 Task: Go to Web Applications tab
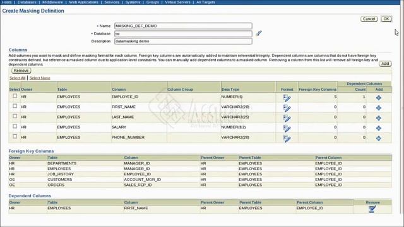[x=83, y=2]
